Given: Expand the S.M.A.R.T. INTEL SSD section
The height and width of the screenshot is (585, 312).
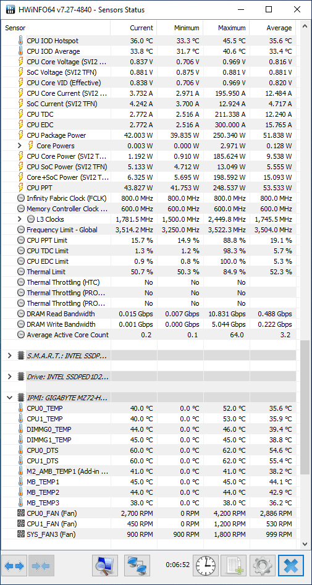Looking at the screenshot, I should coord(10,356).
